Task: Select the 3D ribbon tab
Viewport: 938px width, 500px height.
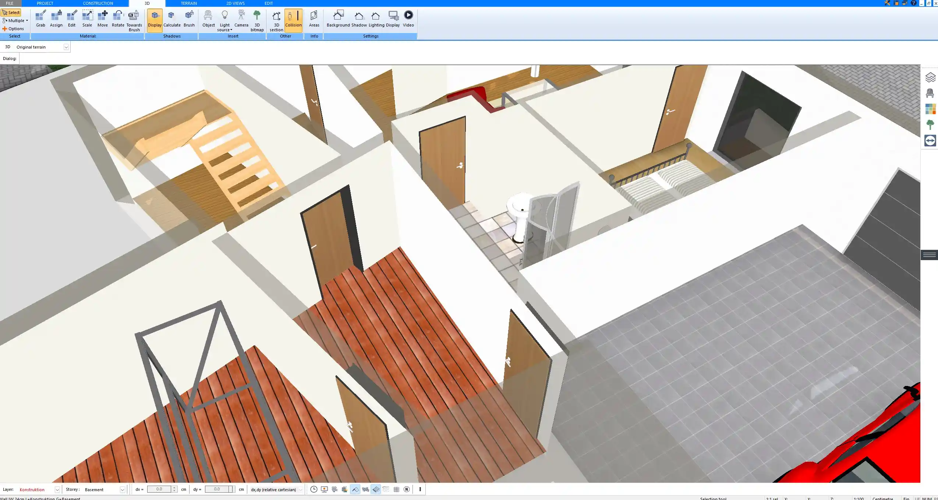Action: coord(147,3)
